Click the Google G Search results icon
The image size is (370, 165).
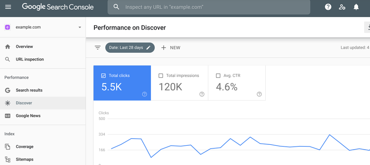coord(7,90)
